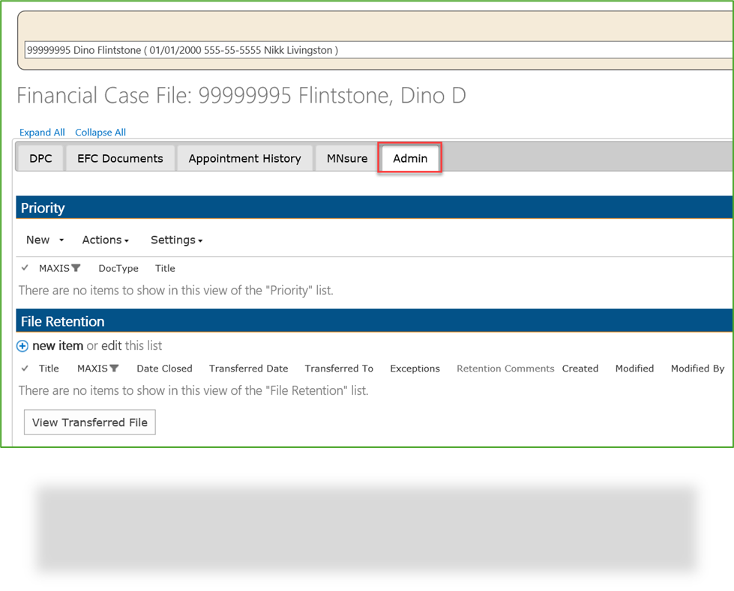734x591 pixels.
Task: Sort File Retention by Date Closed column
Action: [164, 368]
